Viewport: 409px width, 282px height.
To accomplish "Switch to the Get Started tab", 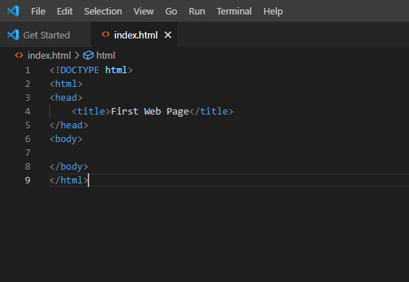I will click(x=46, y=35).
